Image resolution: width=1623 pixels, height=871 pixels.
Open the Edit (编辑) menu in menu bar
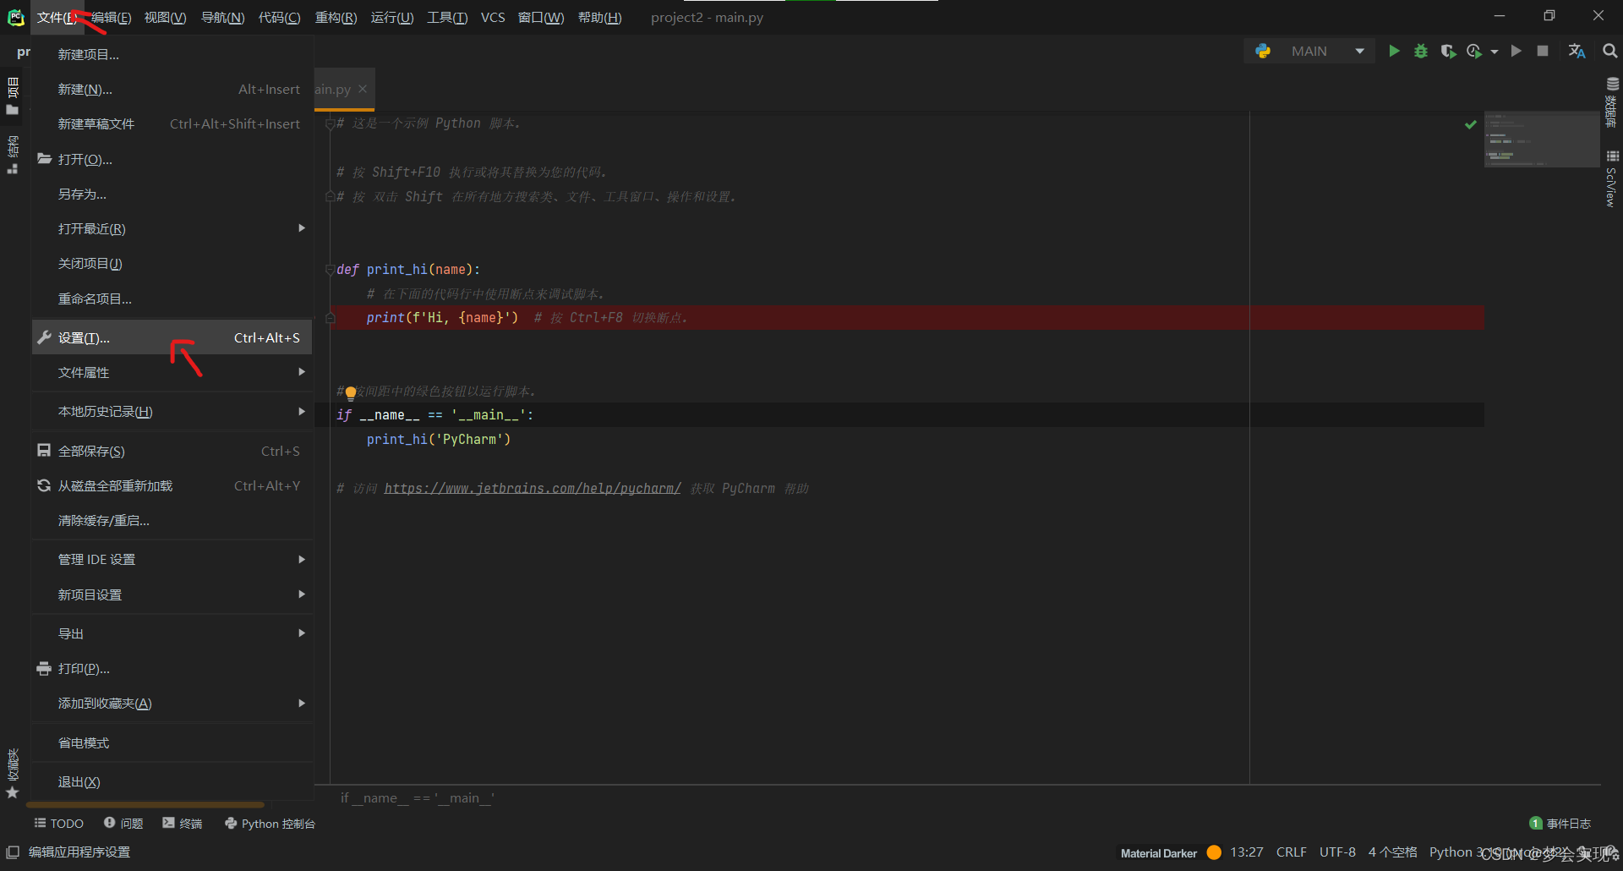(x=111, y=18)
